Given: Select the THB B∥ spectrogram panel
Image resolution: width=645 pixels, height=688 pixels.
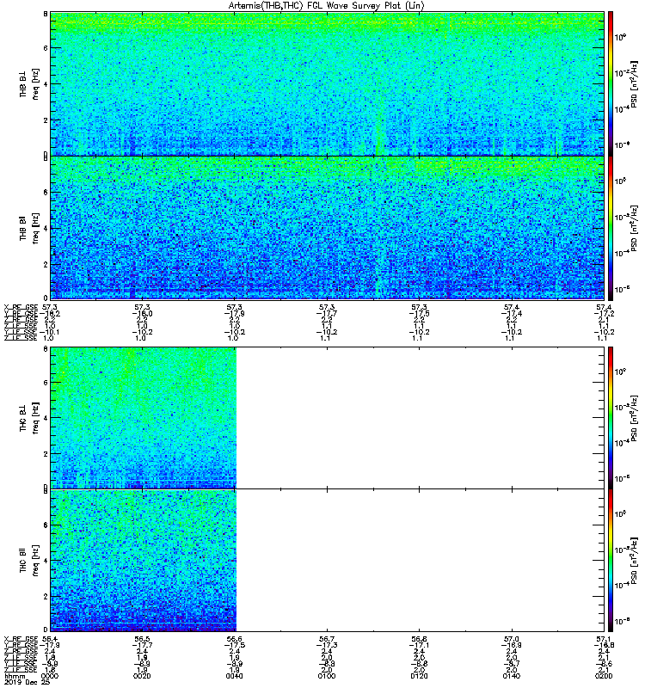Looking at the screenshot, I should pos(328,228).
